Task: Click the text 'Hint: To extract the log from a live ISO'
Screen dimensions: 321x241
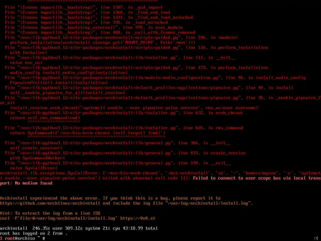Action: pyautogui.click(x=50, y=213)
